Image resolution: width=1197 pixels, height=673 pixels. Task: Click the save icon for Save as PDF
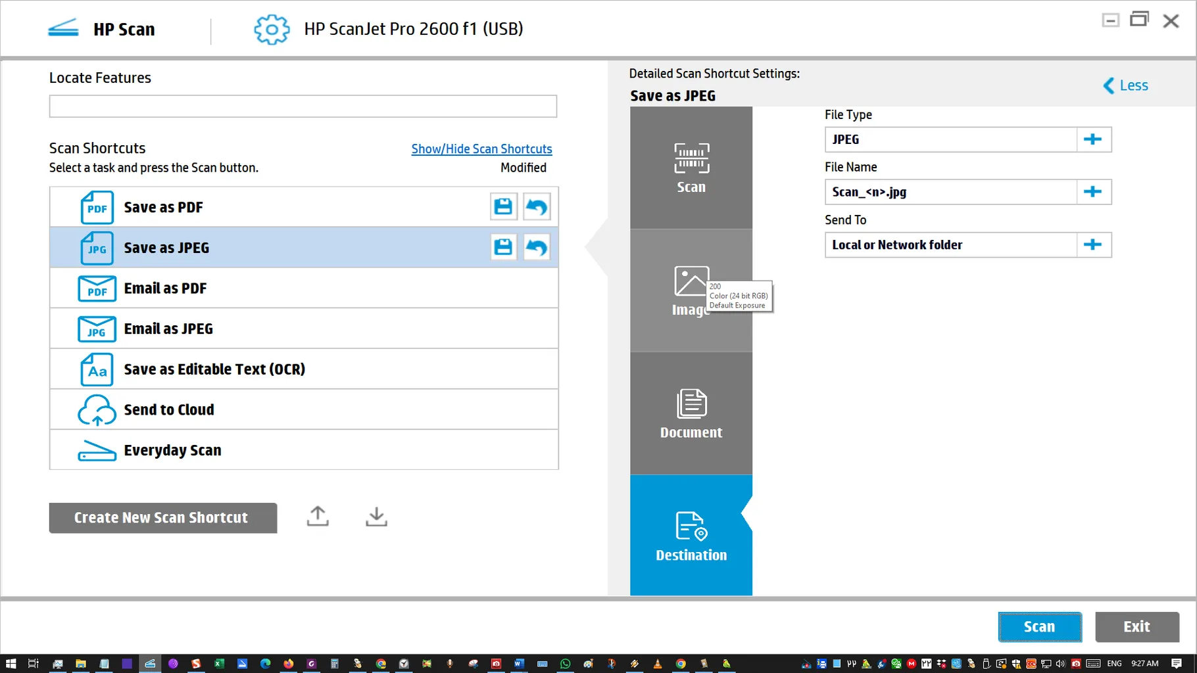click(503, 207)
